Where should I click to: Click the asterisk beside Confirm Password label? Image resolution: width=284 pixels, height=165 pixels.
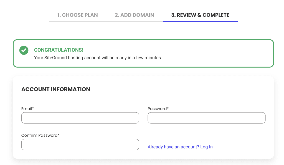point(59,135)
